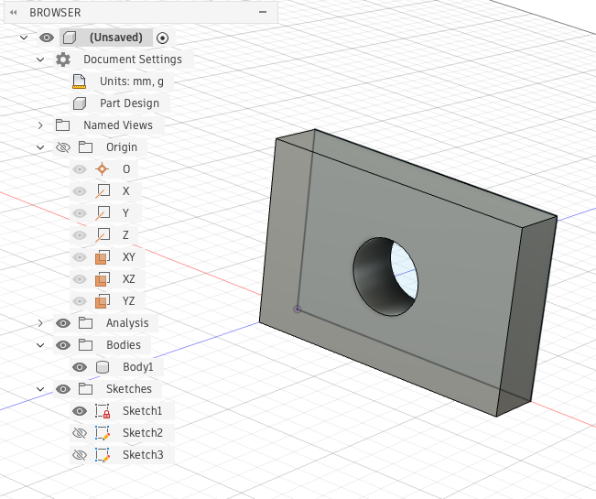Toggle visibility of the X axis
596x499 pixels.
[80, 191]
